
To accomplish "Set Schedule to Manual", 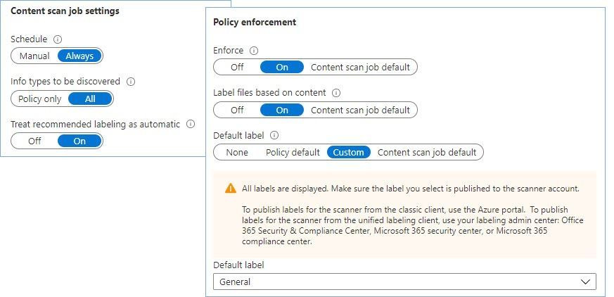I will click(x=34, y=56).
